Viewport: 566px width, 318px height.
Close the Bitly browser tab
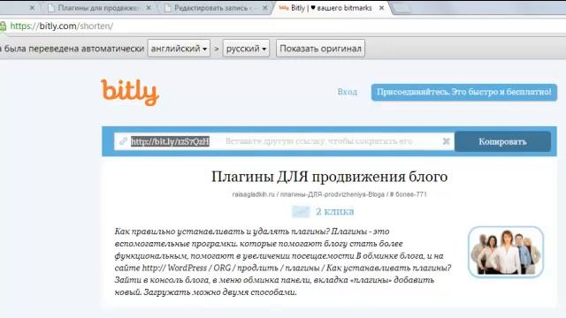click(381, 8)
